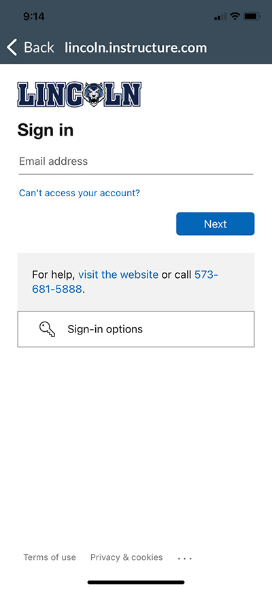The image size is (272, 590).
Task: Open the three-dots more options in footer
Action: 184,559
